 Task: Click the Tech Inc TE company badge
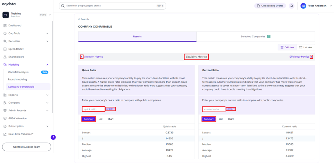tap(6, 15)
